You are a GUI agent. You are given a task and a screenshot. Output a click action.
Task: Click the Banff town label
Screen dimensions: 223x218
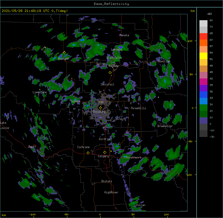pyautogui.click(x=32, y=147)
